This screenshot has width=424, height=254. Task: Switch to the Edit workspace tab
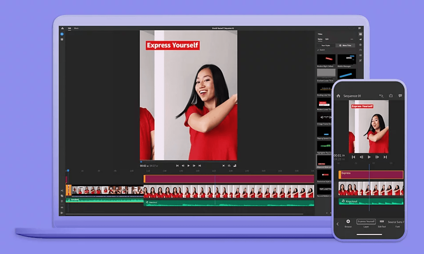point(69,28)
